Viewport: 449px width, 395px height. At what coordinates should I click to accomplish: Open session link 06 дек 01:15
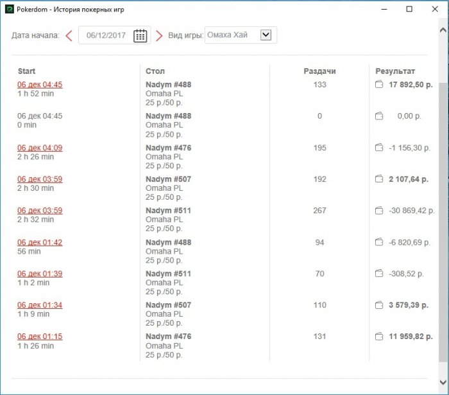[40, 337]
